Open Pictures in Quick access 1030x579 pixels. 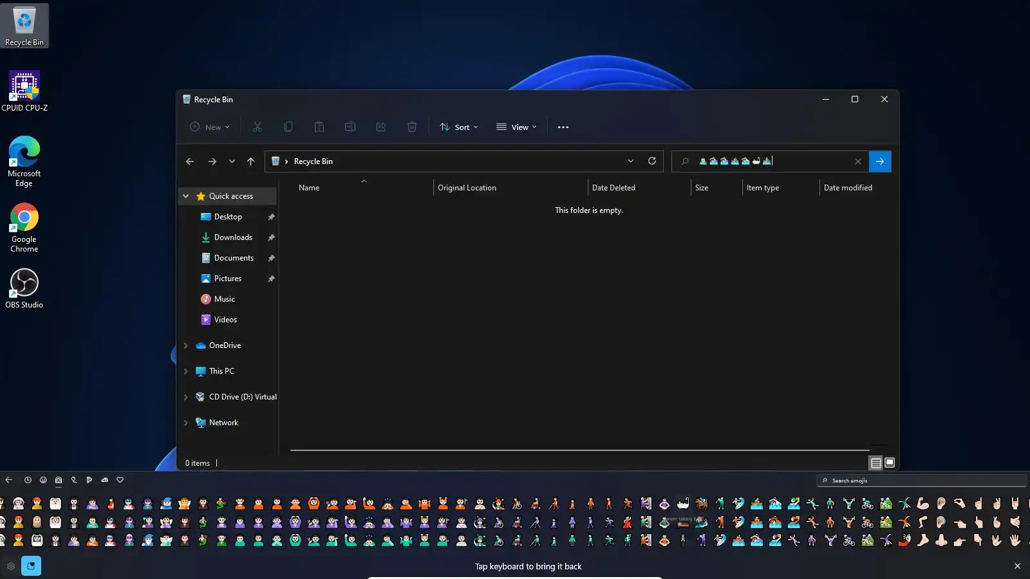pyautogui.click(x=228, y=279)
